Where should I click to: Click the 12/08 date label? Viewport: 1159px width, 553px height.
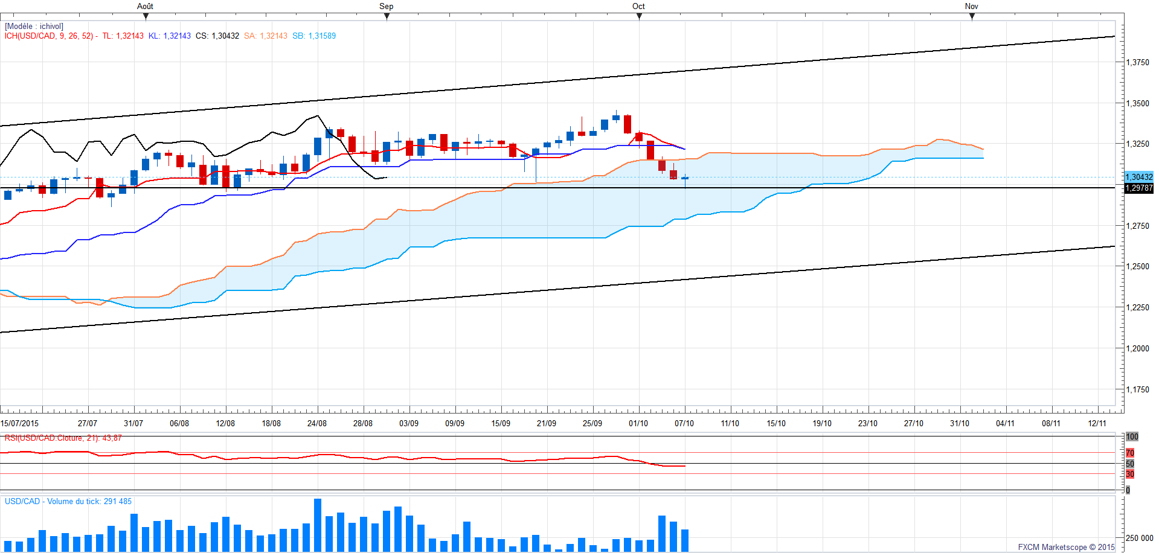coord(225,423)
